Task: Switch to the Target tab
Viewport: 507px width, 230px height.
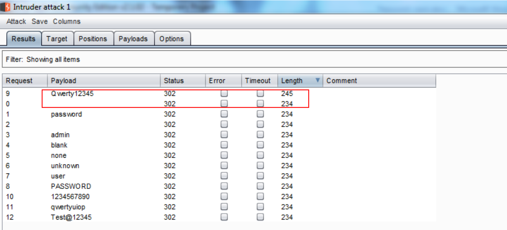Action: [x=57, y=39]
